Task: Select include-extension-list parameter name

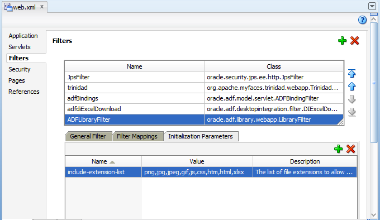Action: tap(103, 172)
